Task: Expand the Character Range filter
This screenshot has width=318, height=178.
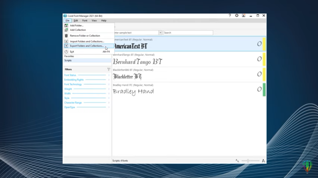Action: tap(87, 103)
